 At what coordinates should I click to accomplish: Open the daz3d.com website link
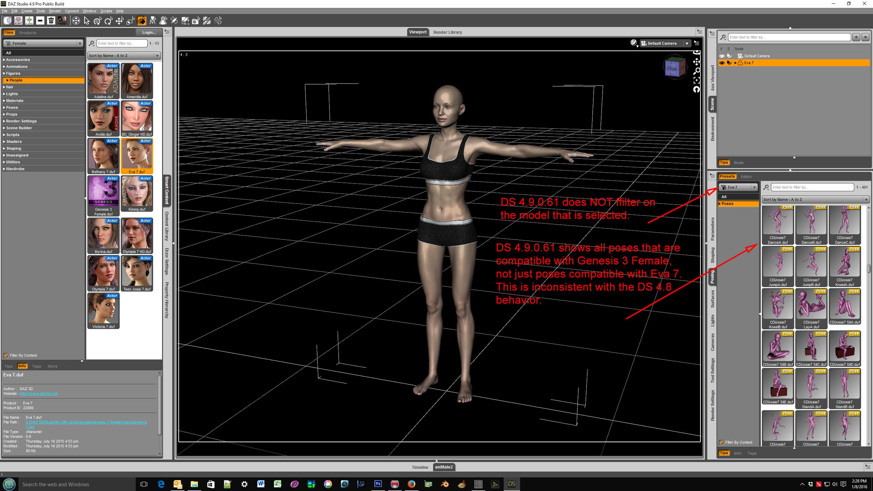(39, 393)
